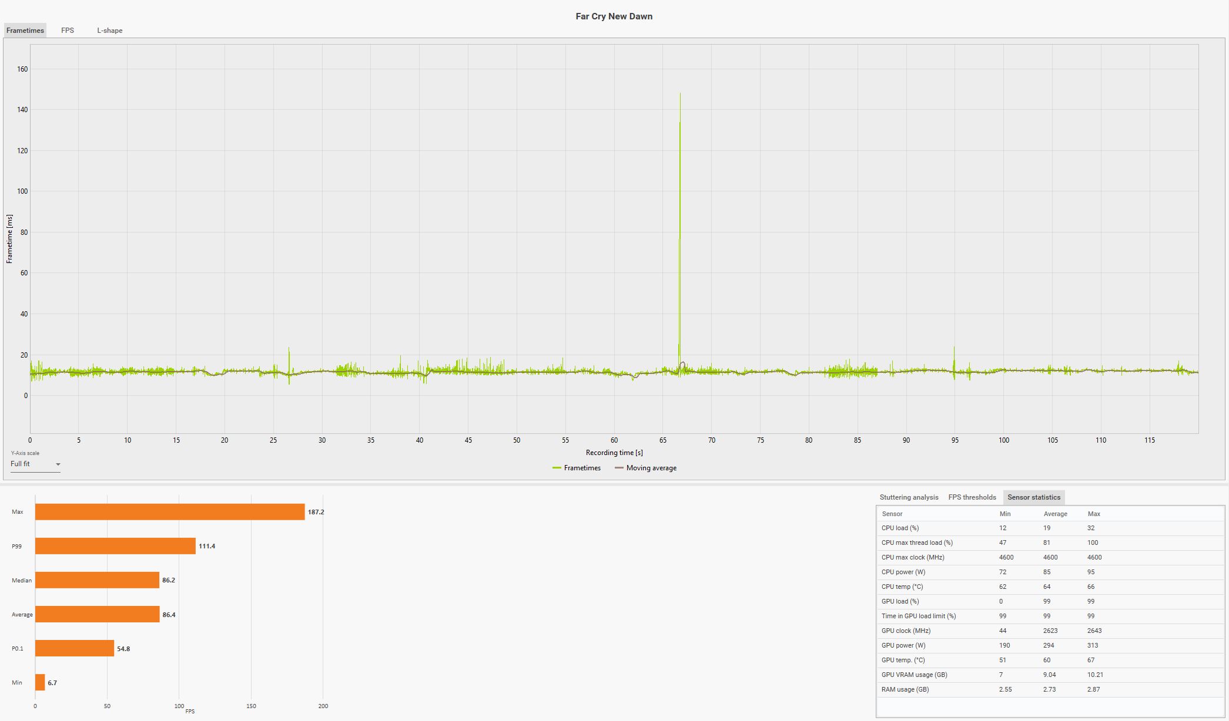
Task: Open the L-shape chart tab
Action: 110,31
